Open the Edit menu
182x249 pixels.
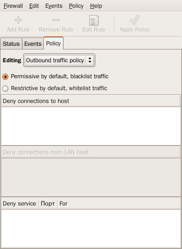[34, 6]
